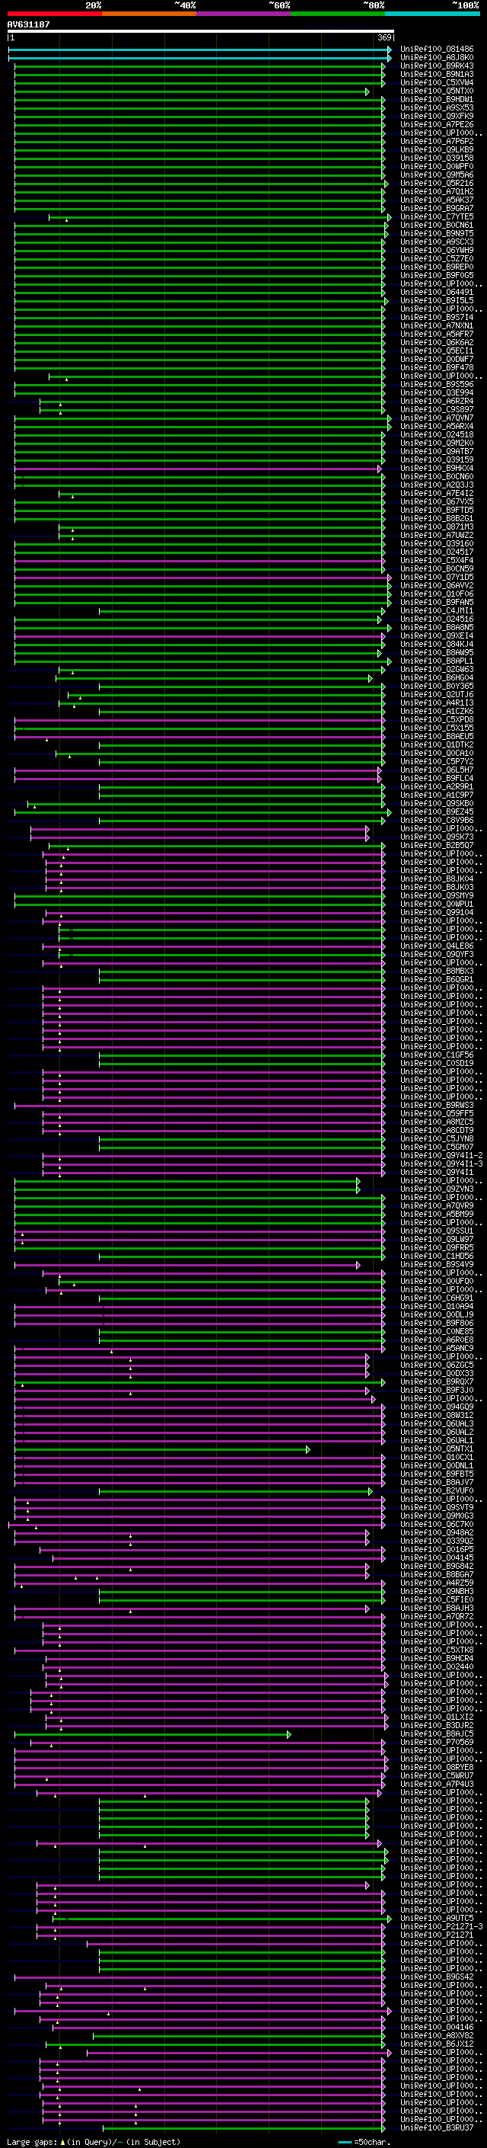This screenshot has width=487, height=2148.
Task: Select the UniRef100_Q9SKB0 label
Action: (x=437, y=804)
